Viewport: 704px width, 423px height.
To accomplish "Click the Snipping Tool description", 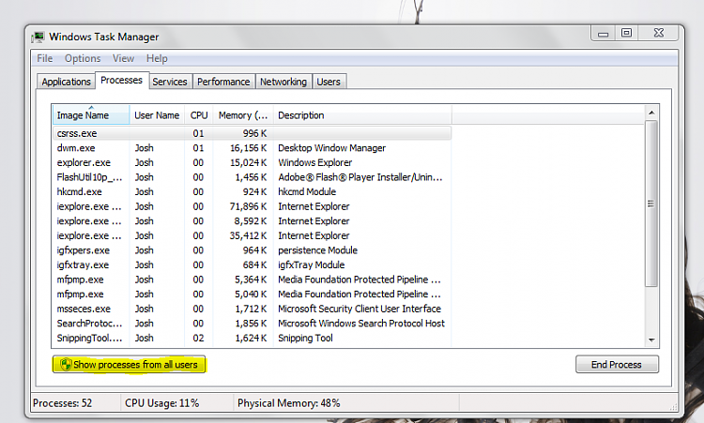I will pos(305,338).
